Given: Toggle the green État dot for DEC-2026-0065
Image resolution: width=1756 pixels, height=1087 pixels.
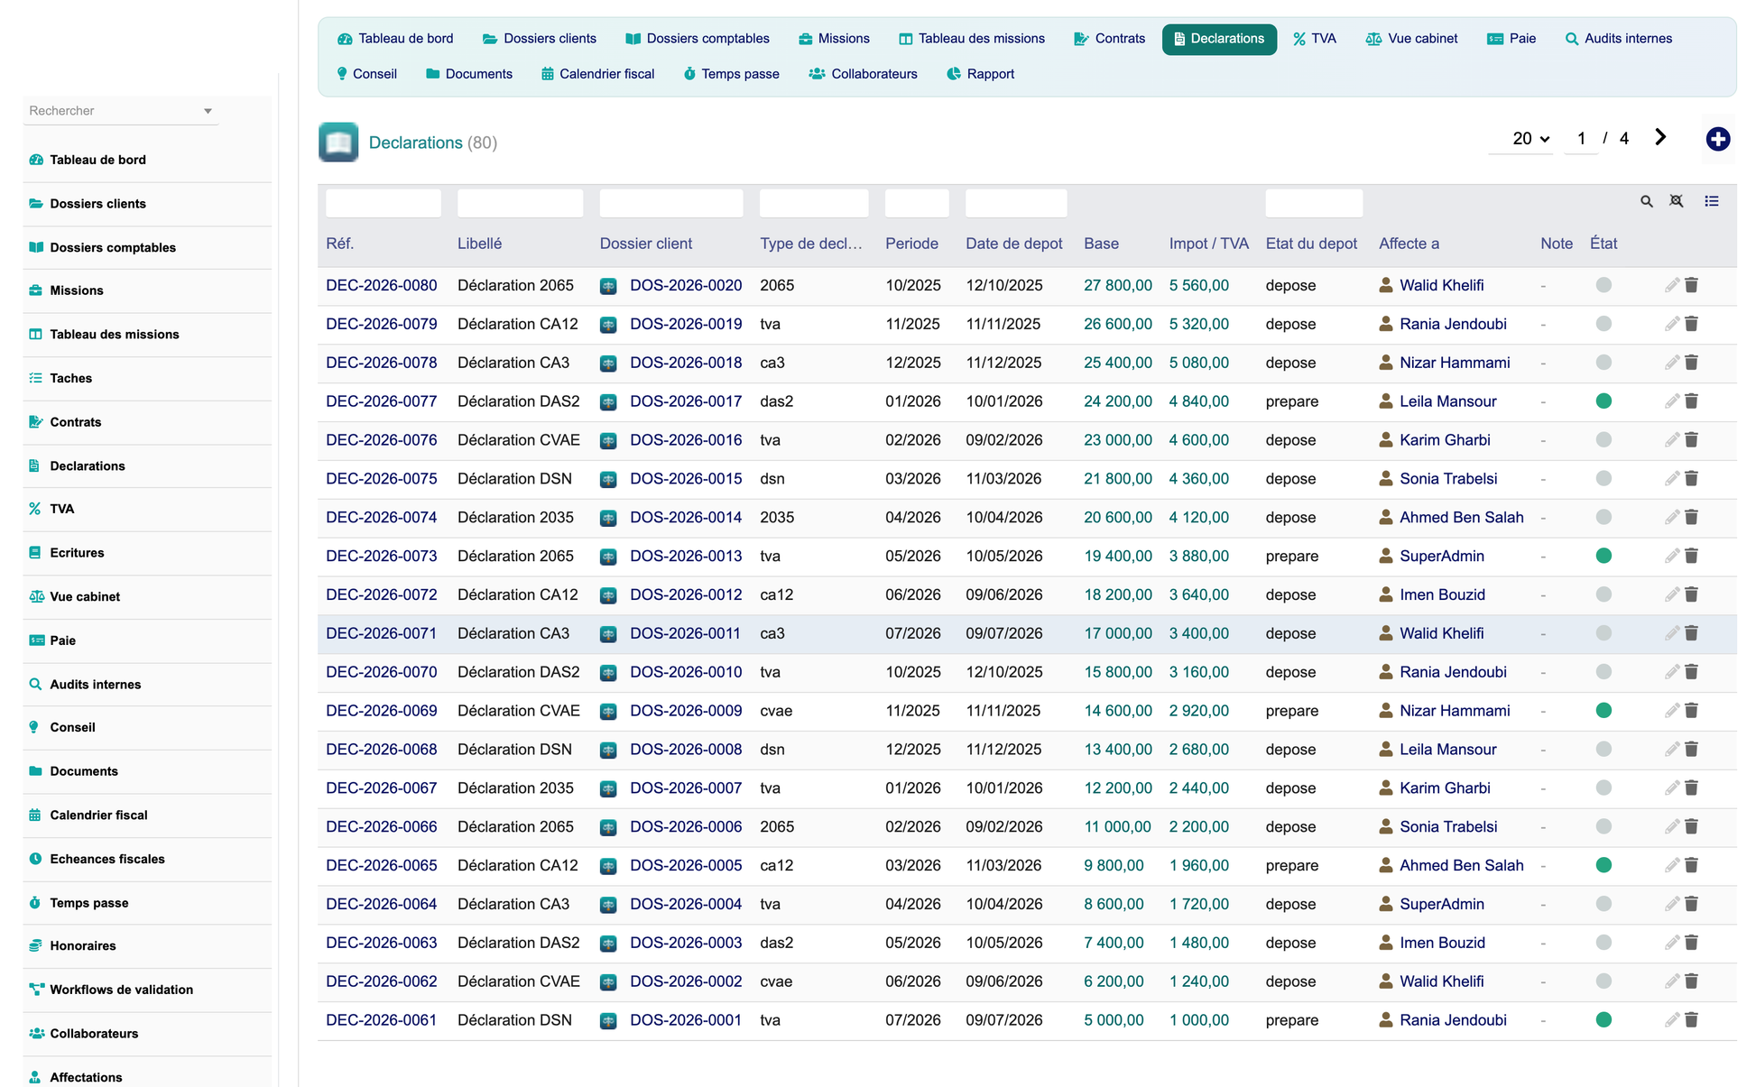Looking at the screenshot, I should pyautogui.click(x=1604, y=866).
